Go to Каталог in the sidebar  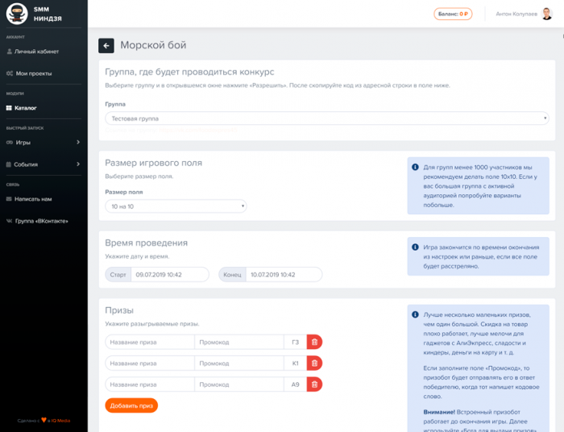click(x=26, y=107)
